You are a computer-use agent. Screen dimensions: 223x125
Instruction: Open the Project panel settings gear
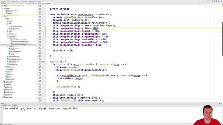[33, 3]
